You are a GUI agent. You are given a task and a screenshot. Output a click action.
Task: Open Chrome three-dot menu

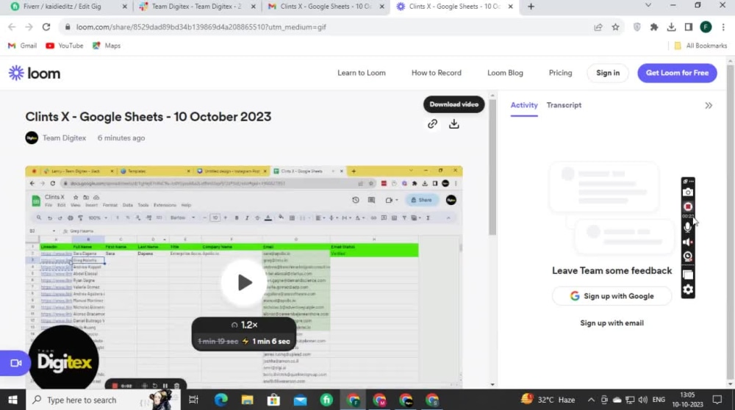click(723, 27)
